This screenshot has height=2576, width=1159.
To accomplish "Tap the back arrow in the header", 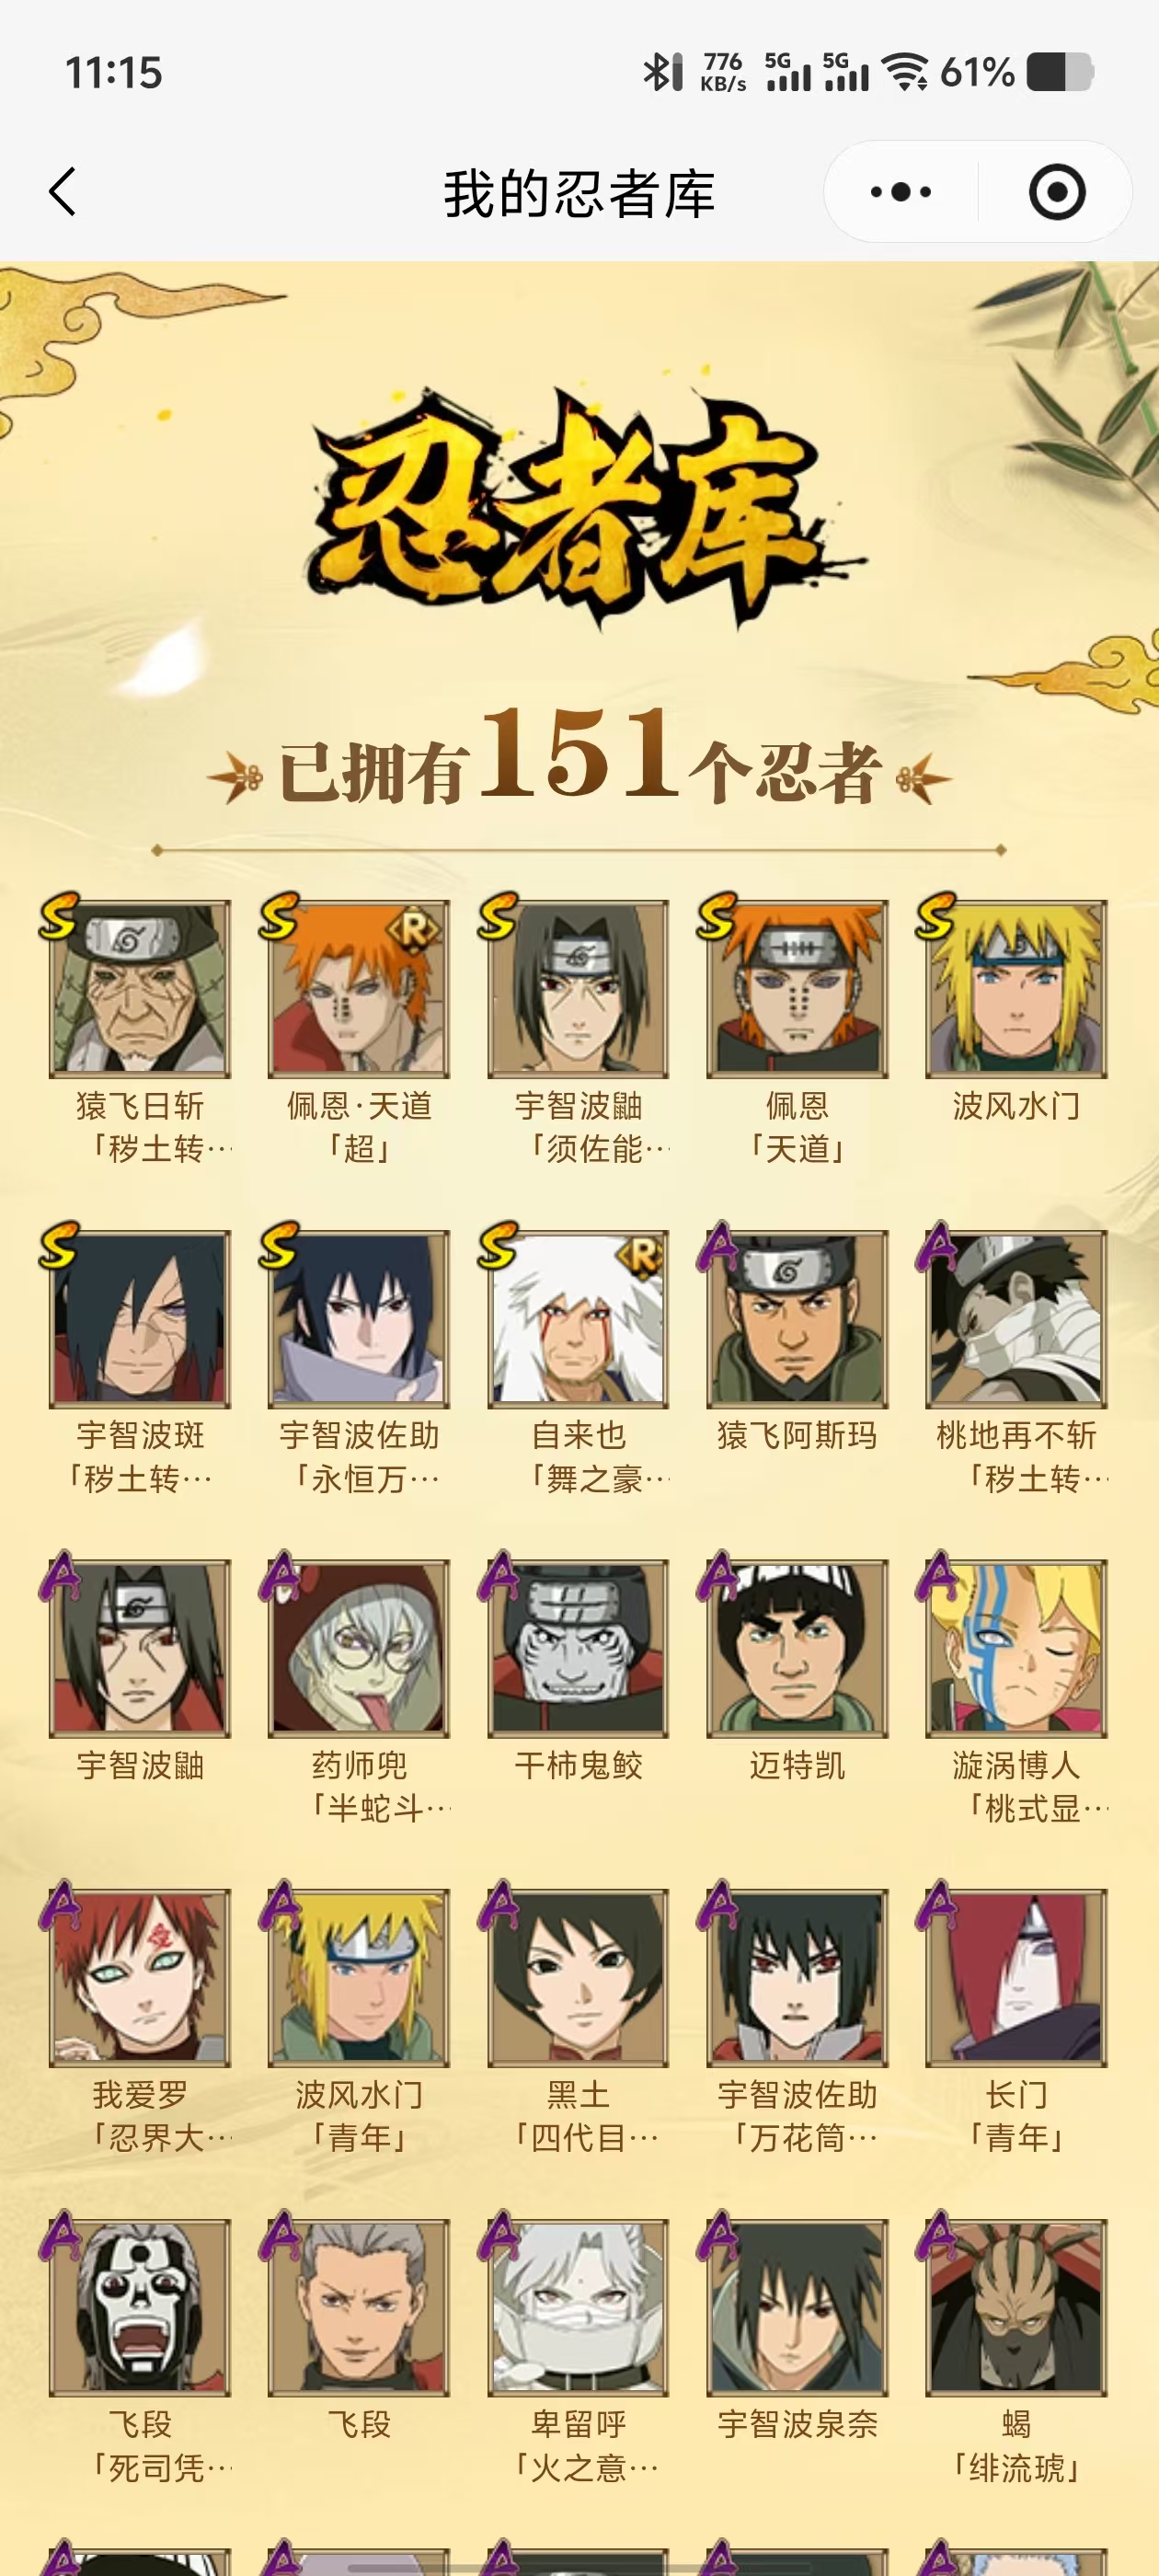I will point(63,191).
